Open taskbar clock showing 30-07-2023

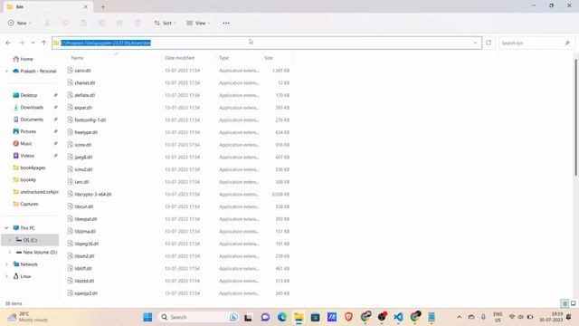coord(551,317)
